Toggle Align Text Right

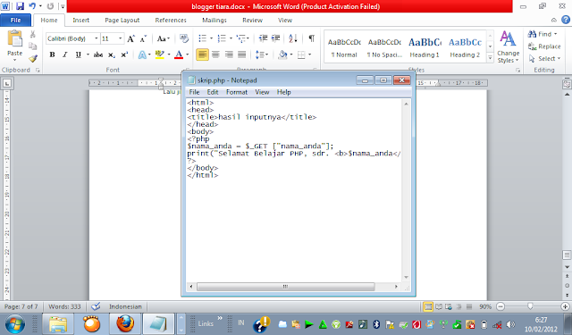coord(229,54)
